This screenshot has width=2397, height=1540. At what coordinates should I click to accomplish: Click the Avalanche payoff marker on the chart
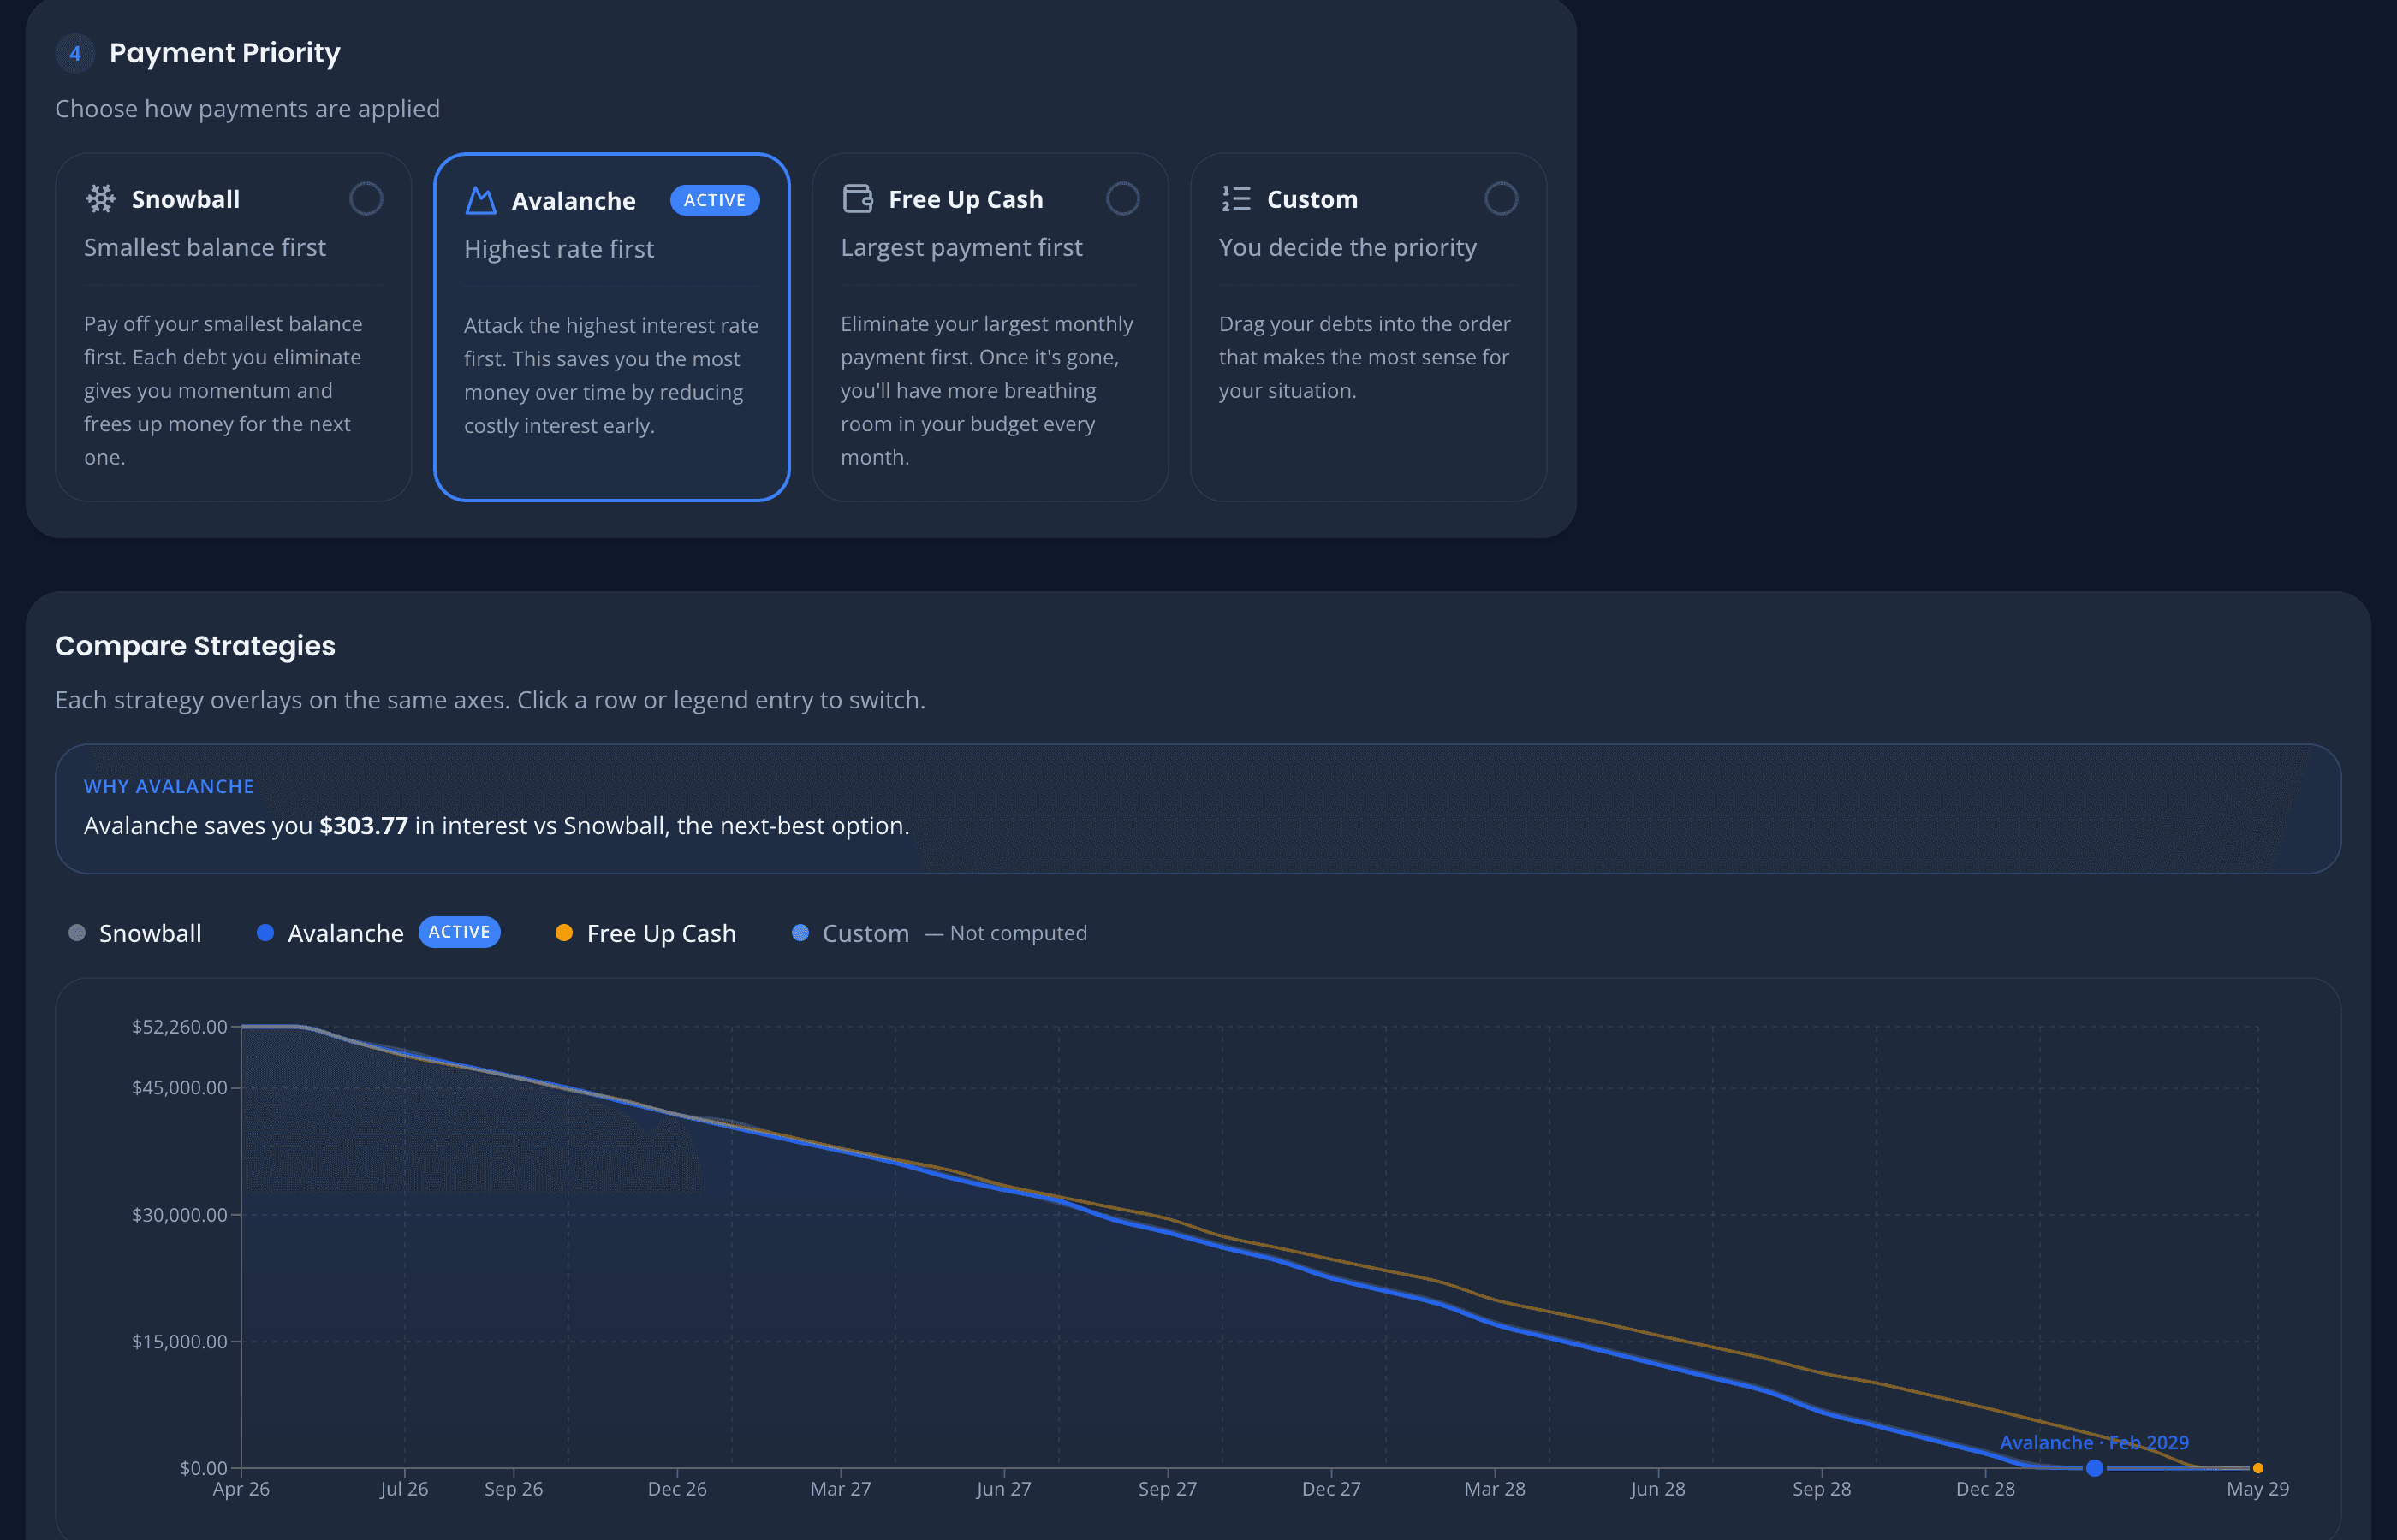coord(2093,1469)
